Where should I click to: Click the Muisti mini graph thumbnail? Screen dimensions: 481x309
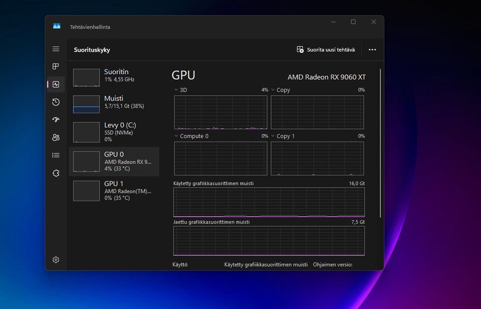pos(86,104)
